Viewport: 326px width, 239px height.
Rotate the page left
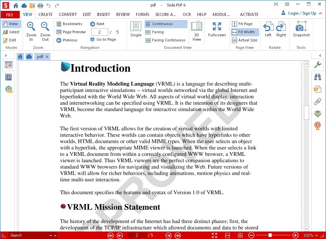tap(268, 31)
